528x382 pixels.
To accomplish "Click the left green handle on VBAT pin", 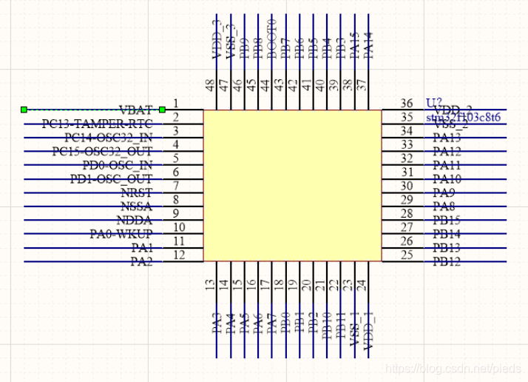I will [24, 110].
